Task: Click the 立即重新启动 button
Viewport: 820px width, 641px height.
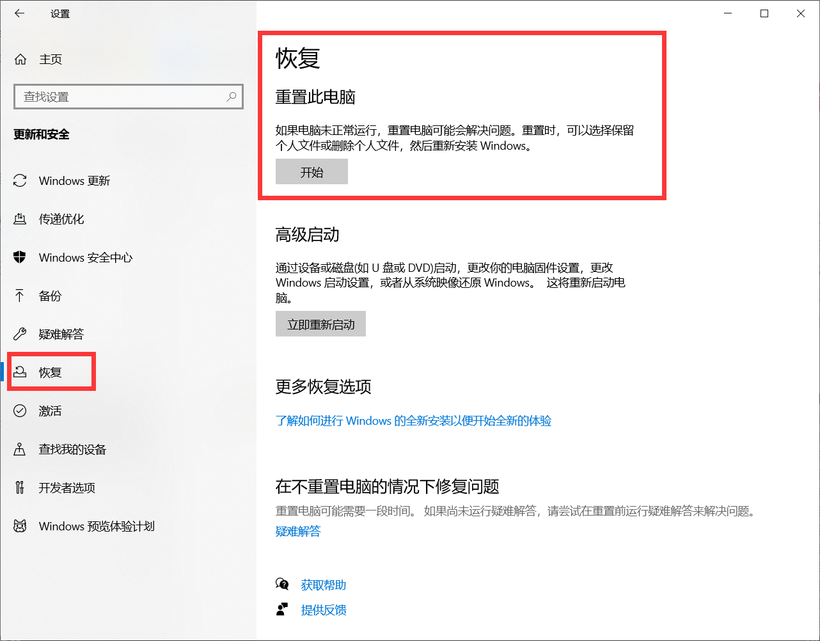Action: 320,324
